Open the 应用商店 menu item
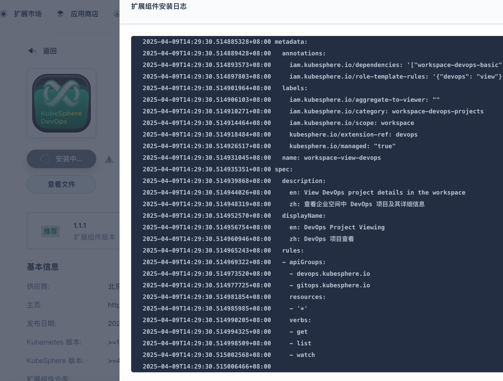Viewport: 503px width, 381px height. point(84,14)
